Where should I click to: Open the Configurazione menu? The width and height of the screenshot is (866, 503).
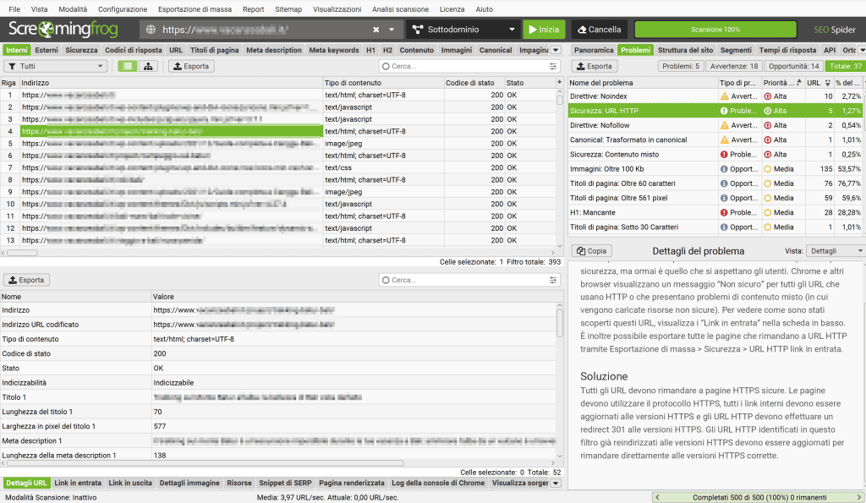[123, 9]
